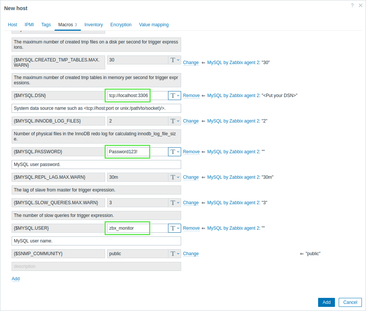Open template link in REPL_LAG row
The image size is (366, 311).
233,177
